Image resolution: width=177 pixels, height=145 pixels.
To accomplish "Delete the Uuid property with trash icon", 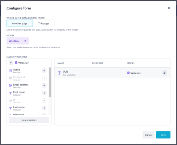I will (164, 73).
